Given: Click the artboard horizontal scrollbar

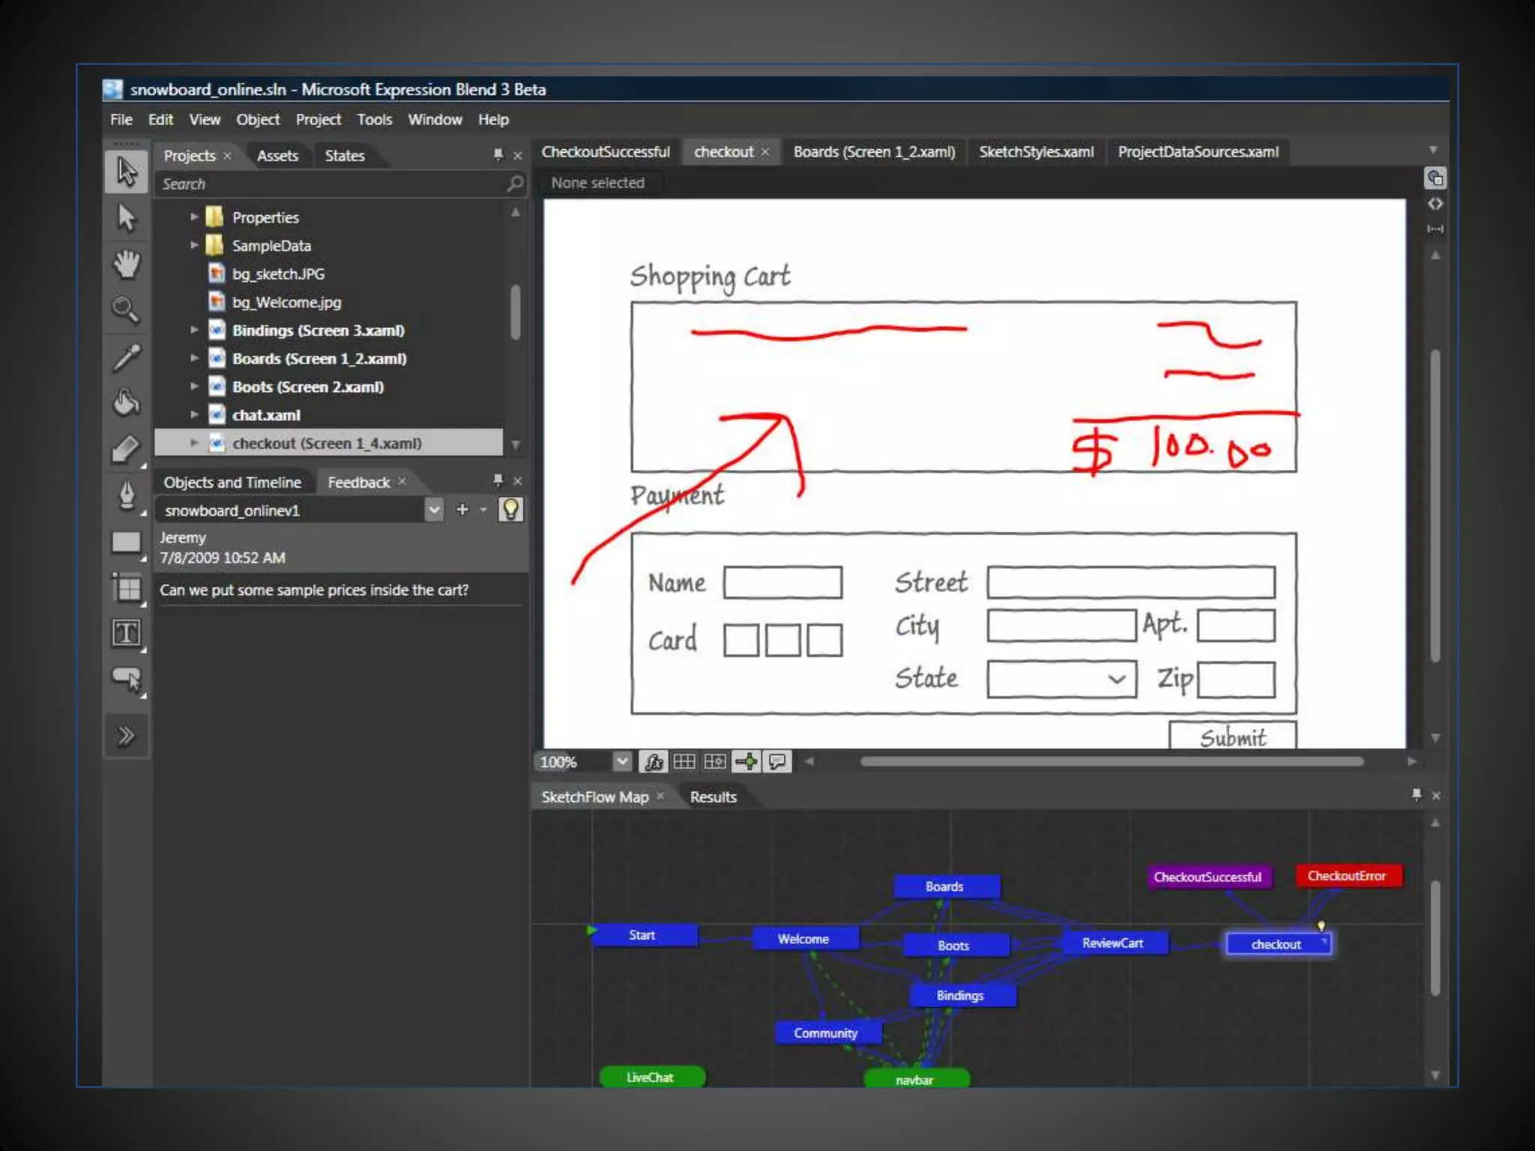Looking at the screenshot, I should pyautogui.click(x=1111, y=761).
